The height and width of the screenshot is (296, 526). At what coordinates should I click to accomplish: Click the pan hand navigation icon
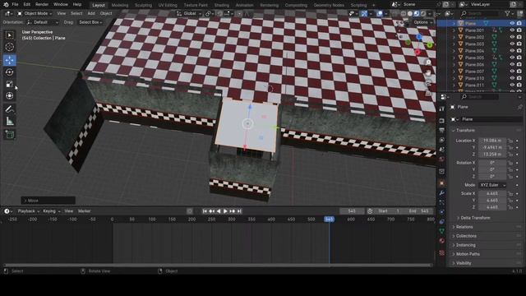coord(428,72)
